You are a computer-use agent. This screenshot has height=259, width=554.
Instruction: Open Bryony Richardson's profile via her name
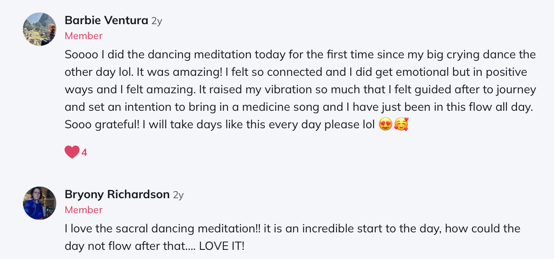pyautogui.click(x=117, y=194)
